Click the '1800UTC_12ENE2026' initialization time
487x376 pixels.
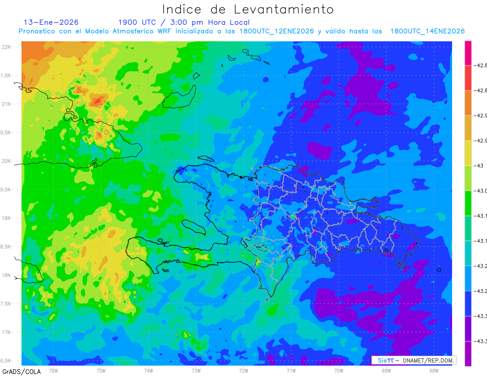(276, 31)
